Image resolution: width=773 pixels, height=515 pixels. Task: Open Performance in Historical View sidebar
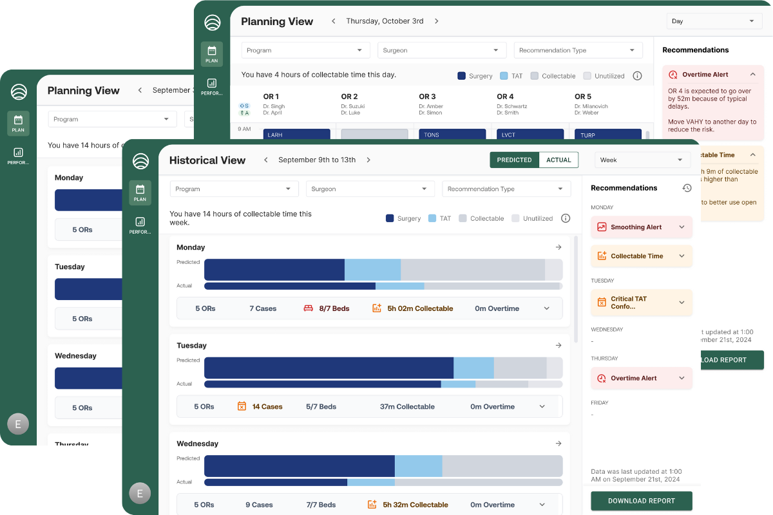[x=140, y=225]
